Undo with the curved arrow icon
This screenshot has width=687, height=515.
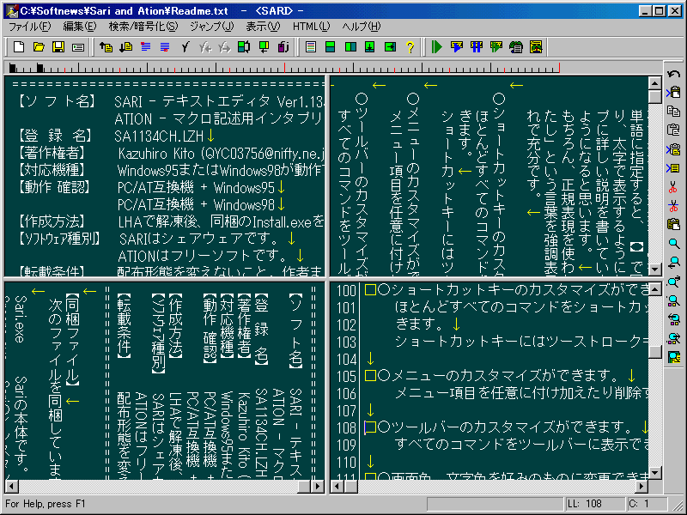[x=674, y=74]
